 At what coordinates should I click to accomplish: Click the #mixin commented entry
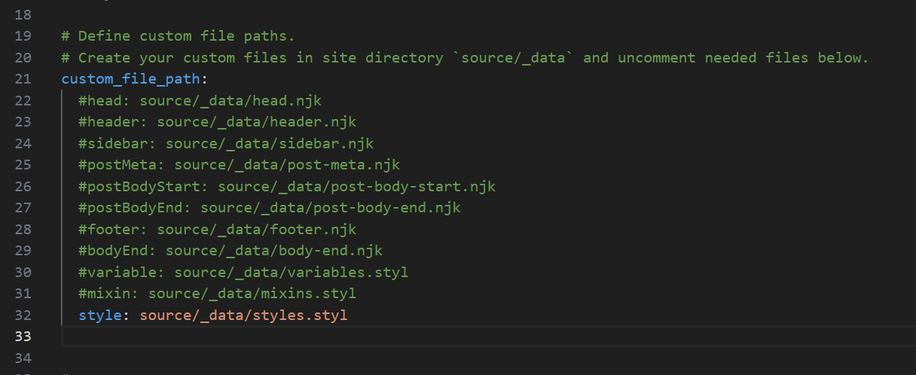coord(217,293)
